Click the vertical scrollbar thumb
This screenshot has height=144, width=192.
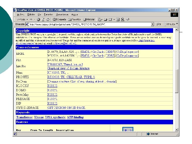coord(177,81)
